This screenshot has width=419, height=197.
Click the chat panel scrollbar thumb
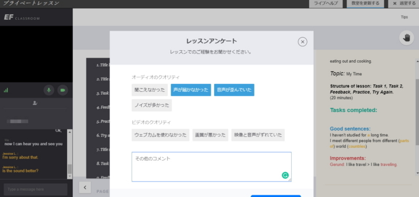[70, 169]
